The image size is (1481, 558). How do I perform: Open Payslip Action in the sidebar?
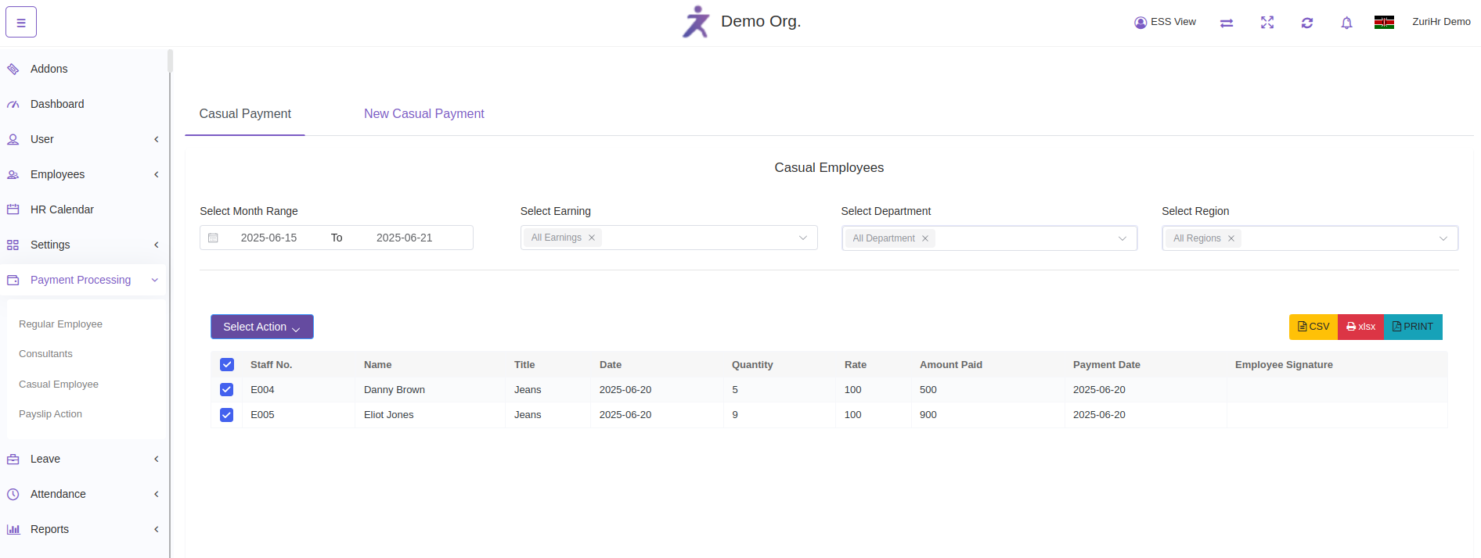tap(50, 414)
